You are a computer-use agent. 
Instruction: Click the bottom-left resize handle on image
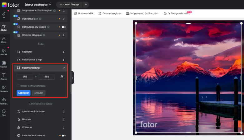point(136,133)
